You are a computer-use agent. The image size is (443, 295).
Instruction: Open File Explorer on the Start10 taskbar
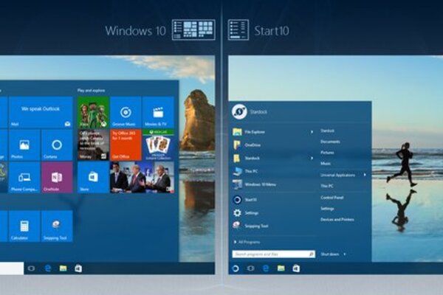[281, 268]
